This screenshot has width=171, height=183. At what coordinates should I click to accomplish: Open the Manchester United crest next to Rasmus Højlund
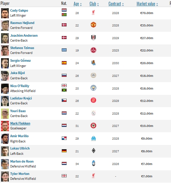tap(93, 25)
